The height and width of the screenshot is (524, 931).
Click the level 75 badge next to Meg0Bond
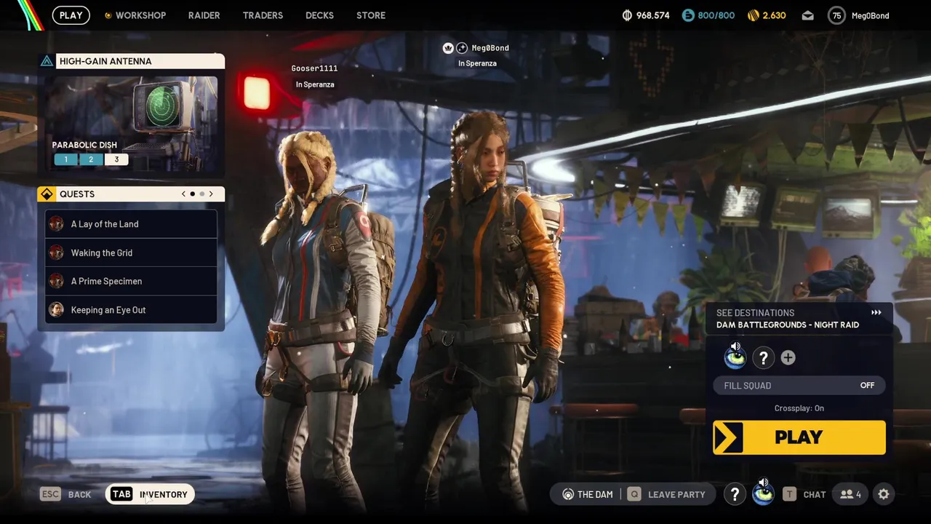click(836, 15)
